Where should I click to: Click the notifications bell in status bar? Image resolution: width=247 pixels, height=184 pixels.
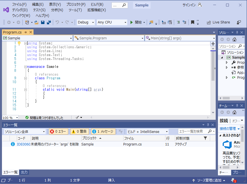pyautogui.click(x=233, y=180)
